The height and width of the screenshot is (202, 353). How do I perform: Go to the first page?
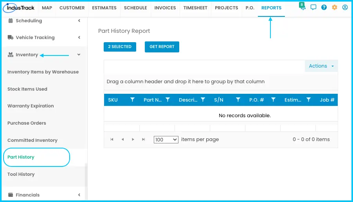click(x=112, y=139)
